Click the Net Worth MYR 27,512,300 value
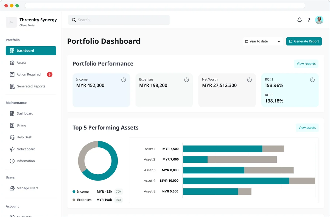The width and height of the screenshot is (330, 217). [x=219, y=85]
